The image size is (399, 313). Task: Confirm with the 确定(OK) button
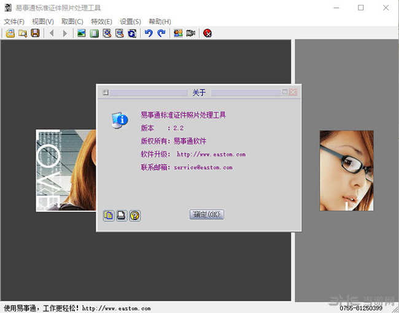click(207, 214)
